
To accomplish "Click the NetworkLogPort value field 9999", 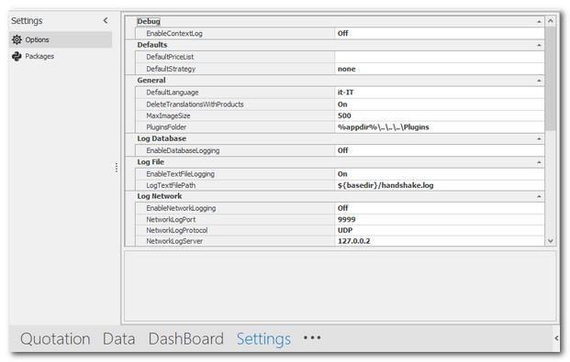I will [439, 219].
